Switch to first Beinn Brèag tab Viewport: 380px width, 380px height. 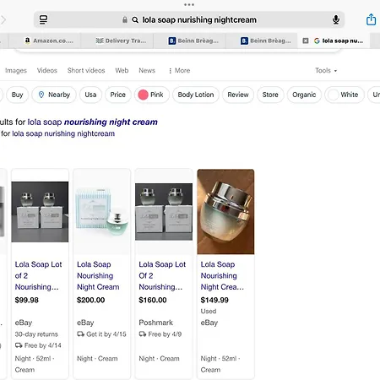pos(189,41)
